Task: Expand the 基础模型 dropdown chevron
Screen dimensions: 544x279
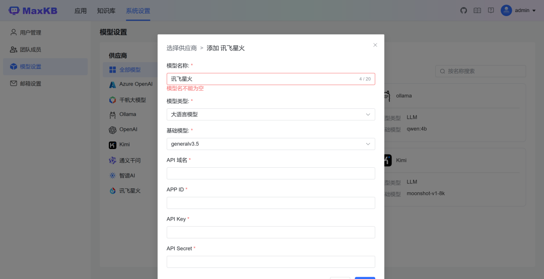Action: [368, 144]
